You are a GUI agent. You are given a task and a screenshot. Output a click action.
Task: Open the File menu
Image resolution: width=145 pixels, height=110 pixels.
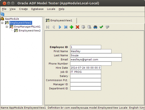4,9
